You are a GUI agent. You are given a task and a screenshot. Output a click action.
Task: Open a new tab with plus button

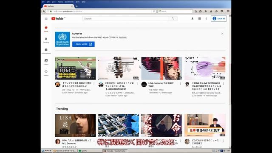coord(76,6)
